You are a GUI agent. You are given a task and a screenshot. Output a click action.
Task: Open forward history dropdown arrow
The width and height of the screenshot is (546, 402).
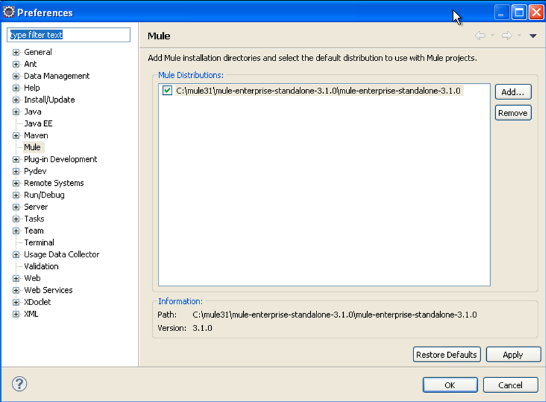click(x=519, y=36)
